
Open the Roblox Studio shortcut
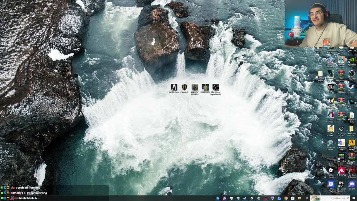tap(331, 173)
